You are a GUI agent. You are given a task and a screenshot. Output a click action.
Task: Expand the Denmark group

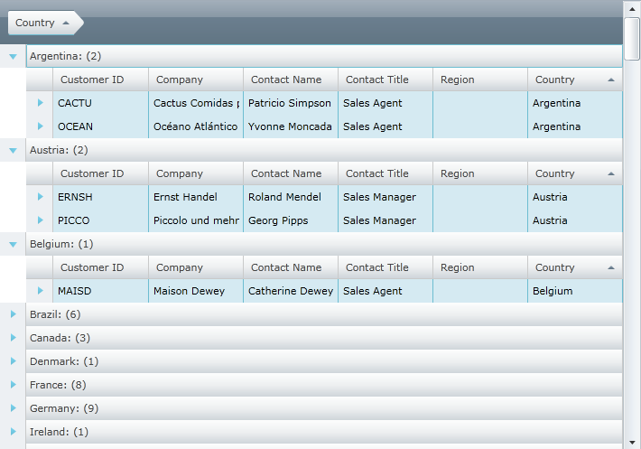pyautogui.click(x=13, y=361)
